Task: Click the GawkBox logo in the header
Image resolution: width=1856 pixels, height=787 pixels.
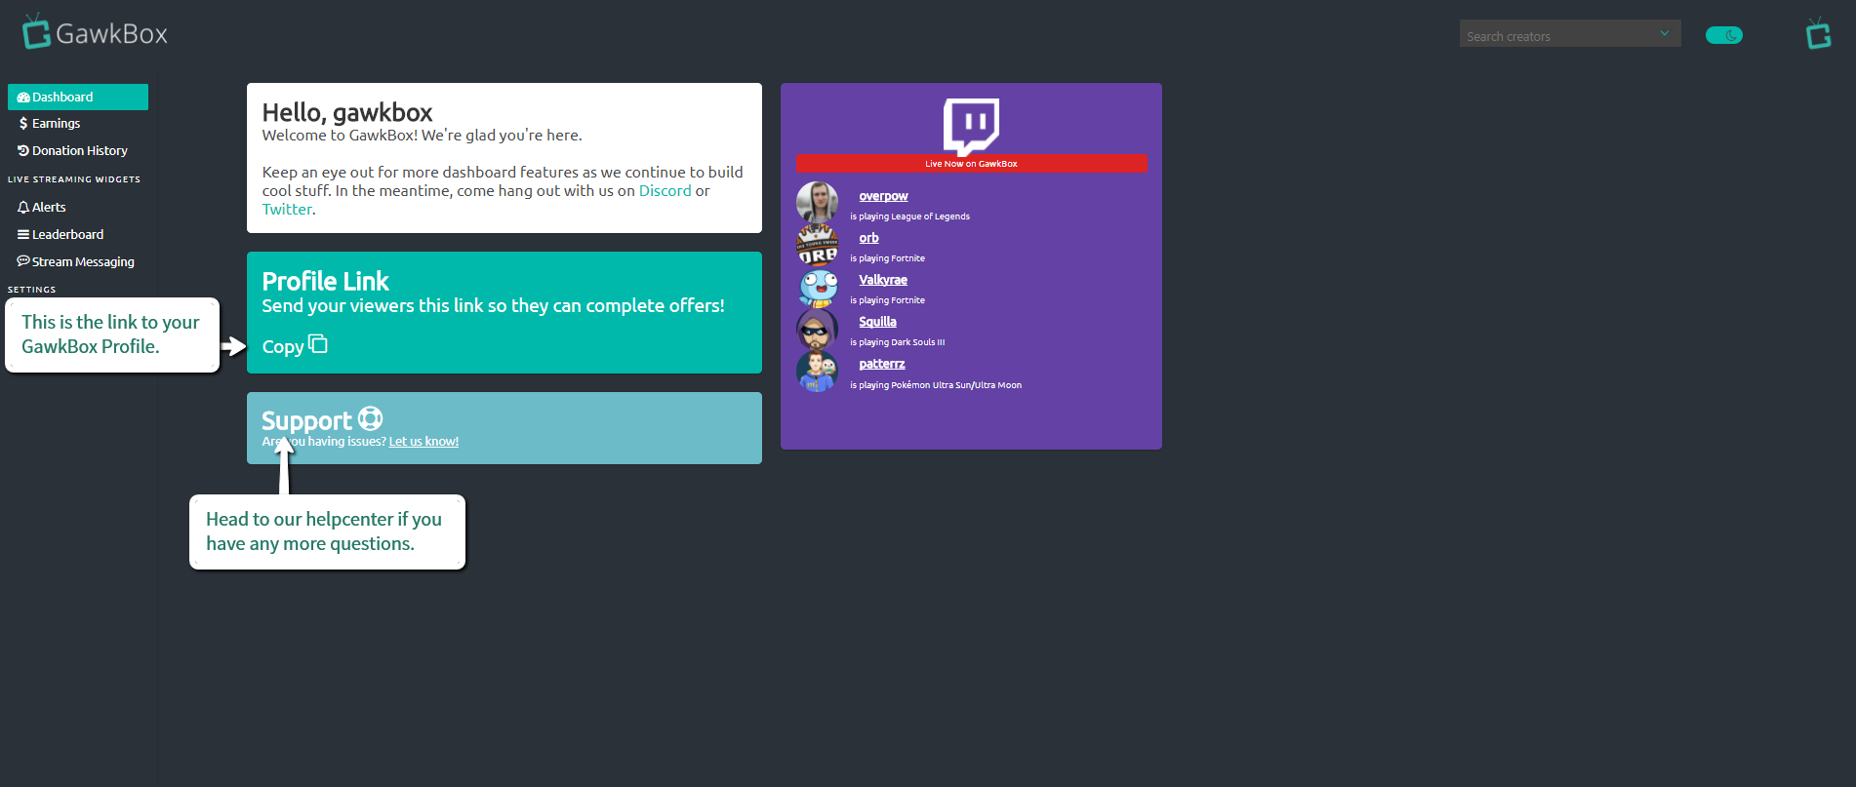Action: tap(95, 32)
